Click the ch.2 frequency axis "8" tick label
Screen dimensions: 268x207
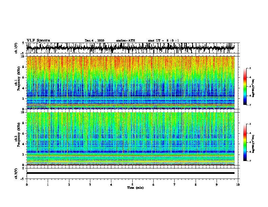click(x=24, y=123)
